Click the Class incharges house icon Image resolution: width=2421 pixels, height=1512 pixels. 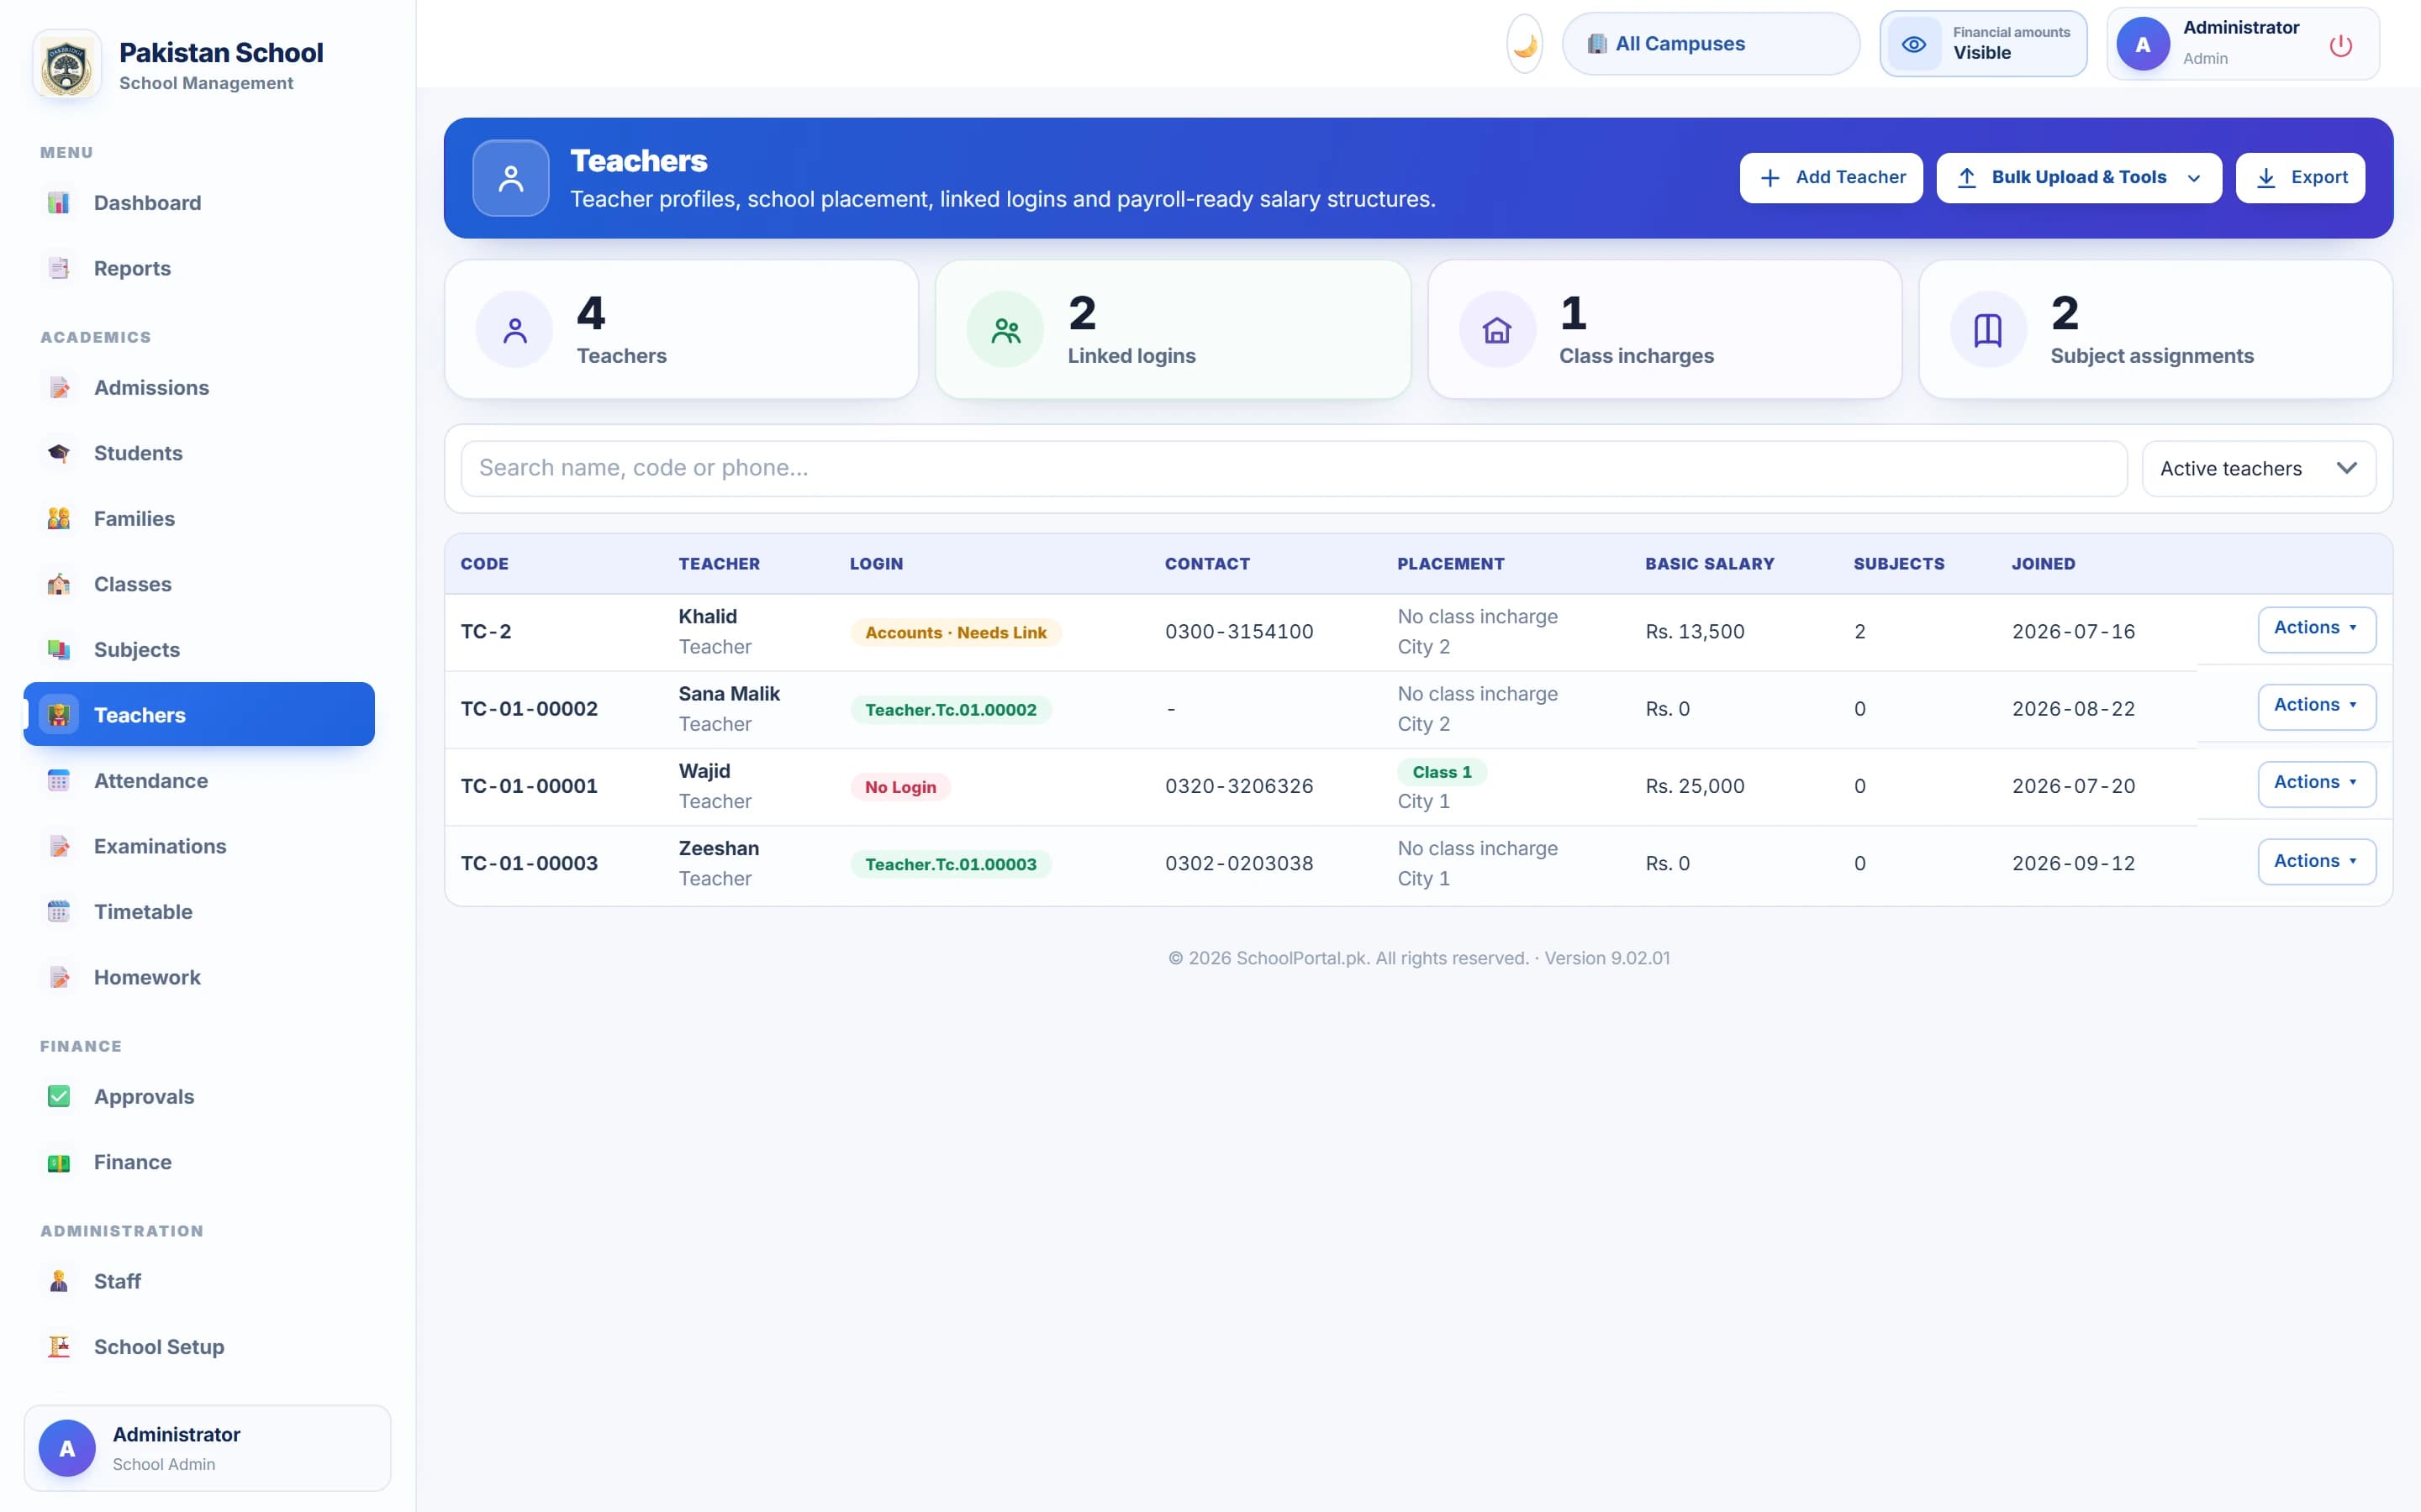[1496, 329]
